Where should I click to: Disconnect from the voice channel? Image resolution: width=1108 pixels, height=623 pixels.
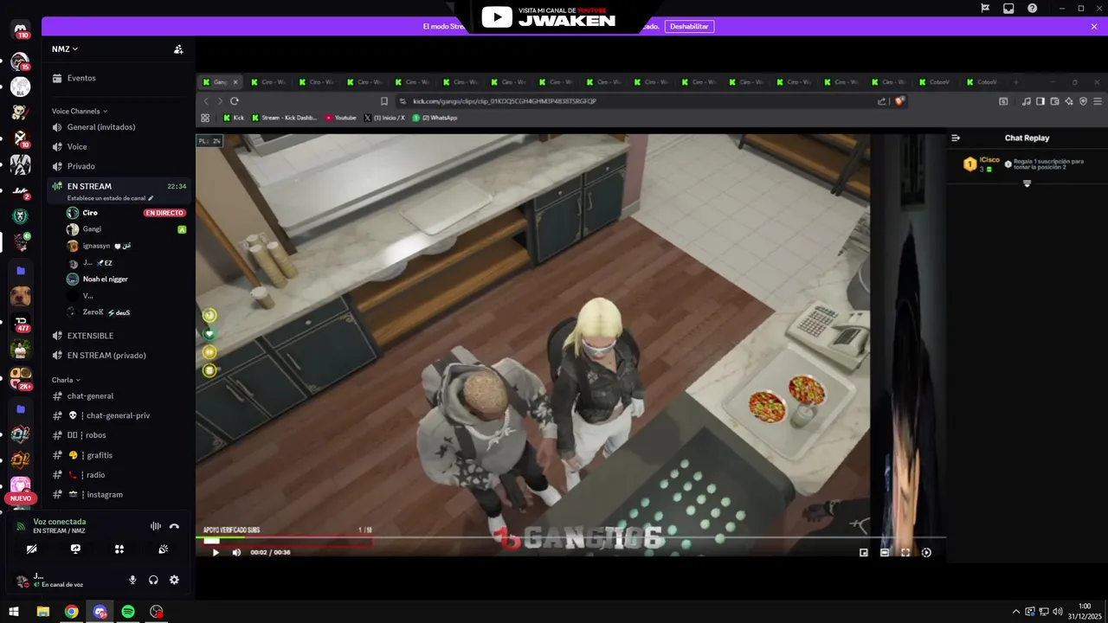[x=174, y=526]
